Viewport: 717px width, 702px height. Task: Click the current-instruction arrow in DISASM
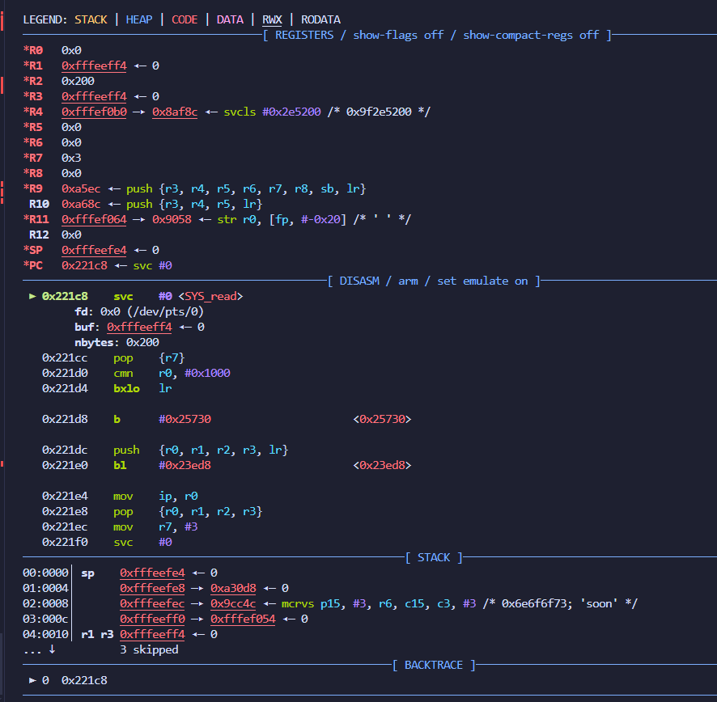click(32, 296)
